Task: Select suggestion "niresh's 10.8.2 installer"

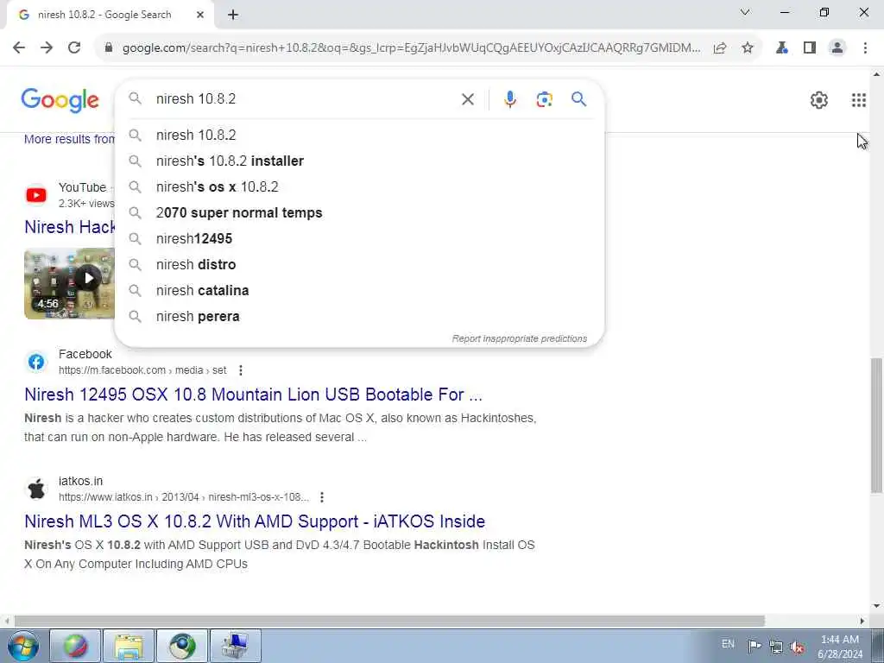Action: coord(359,161)
